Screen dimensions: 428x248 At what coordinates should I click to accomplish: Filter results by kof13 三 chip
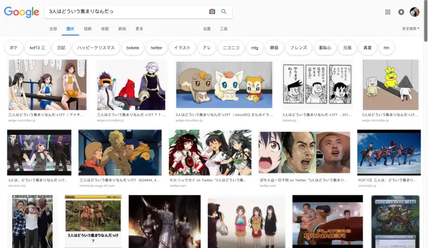click(x=37, y=48)
